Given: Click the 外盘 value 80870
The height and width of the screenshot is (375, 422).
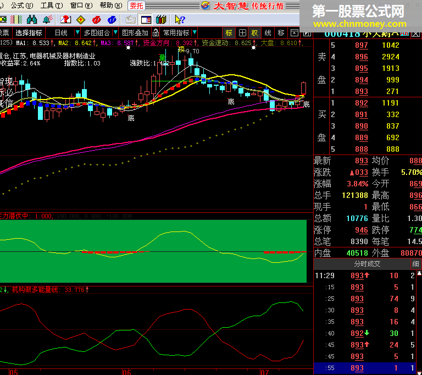Looking at the screenshot, I should pos(411,253).
